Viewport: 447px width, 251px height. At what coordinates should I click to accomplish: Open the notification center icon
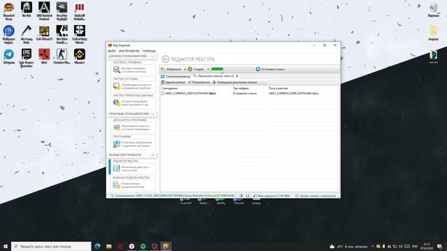pyautogui.click(x=439, y=246)
